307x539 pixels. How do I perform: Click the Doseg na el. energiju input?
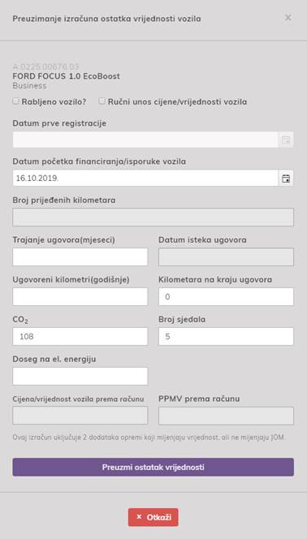[x=80, y=376]
